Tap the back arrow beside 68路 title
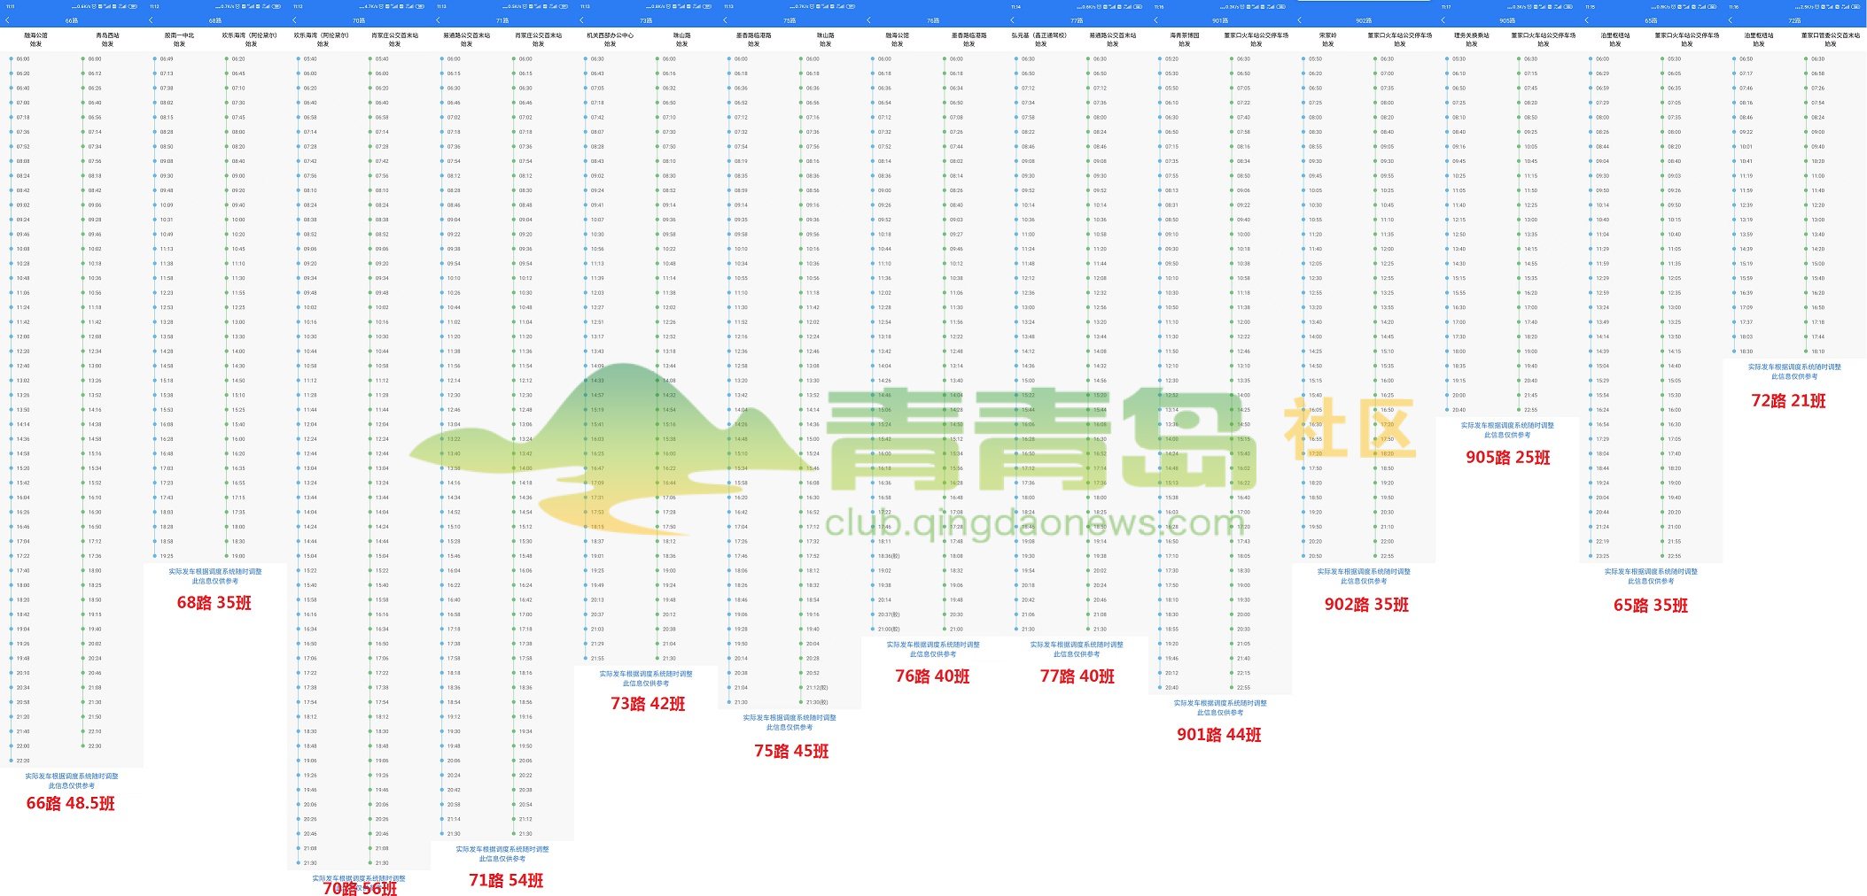The height and width of the screenshot is (896, 1867). point(151,20)
